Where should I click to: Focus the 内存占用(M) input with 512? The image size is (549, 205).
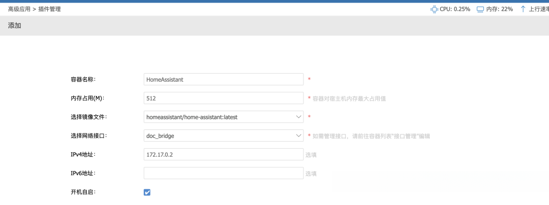[x=223, y=98]
